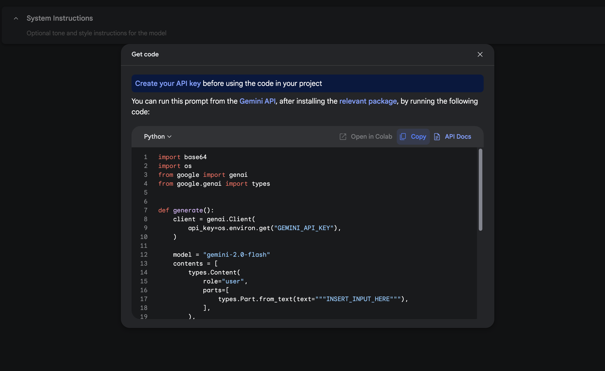
Task: Open the relevant package link
Action: (x=368, y=101)
